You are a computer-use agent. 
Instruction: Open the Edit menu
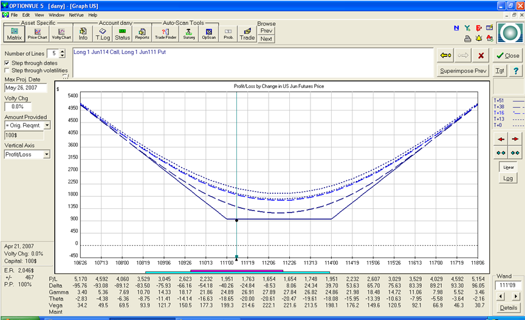click(26, 15)
